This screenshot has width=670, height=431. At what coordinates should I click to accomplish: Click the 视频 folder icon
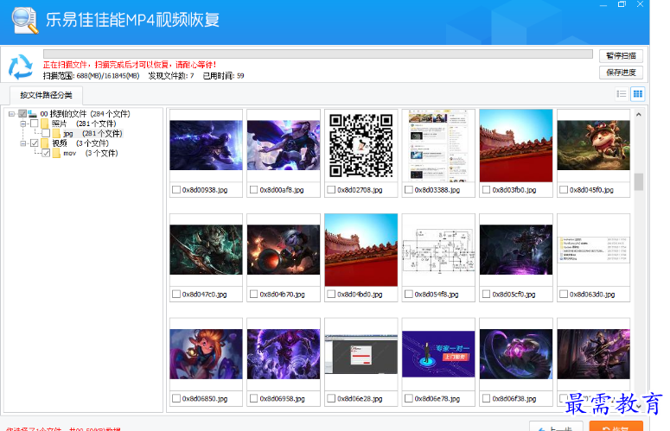[x=45, y=143]
